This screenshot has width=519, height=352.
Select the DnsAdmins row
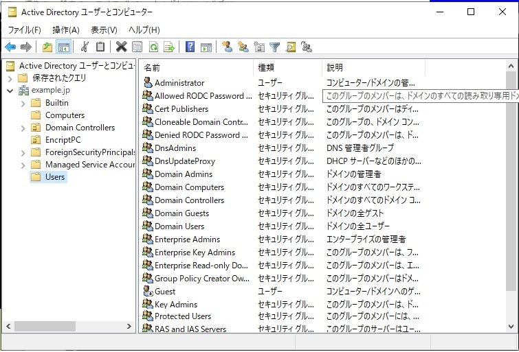(282, 148)
